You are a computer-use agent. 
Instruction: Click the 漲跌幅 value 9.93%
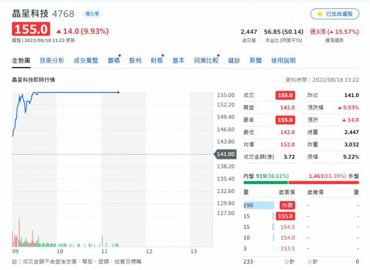pyautogui.click(x=348, y=108)
